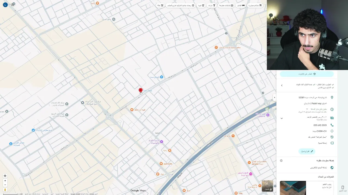Click the plus code dots icon
The image size is (348, 195).
332,131
